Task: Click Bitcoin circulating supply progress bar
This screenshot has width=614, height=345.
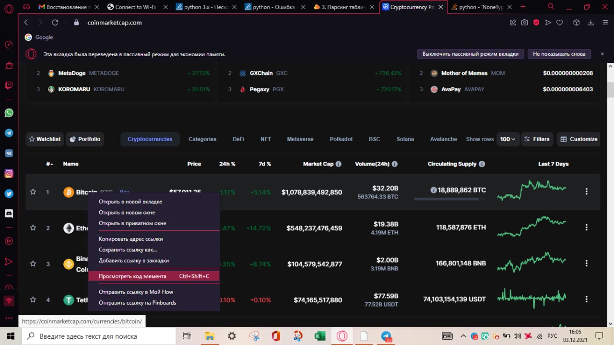Action: 449,199
